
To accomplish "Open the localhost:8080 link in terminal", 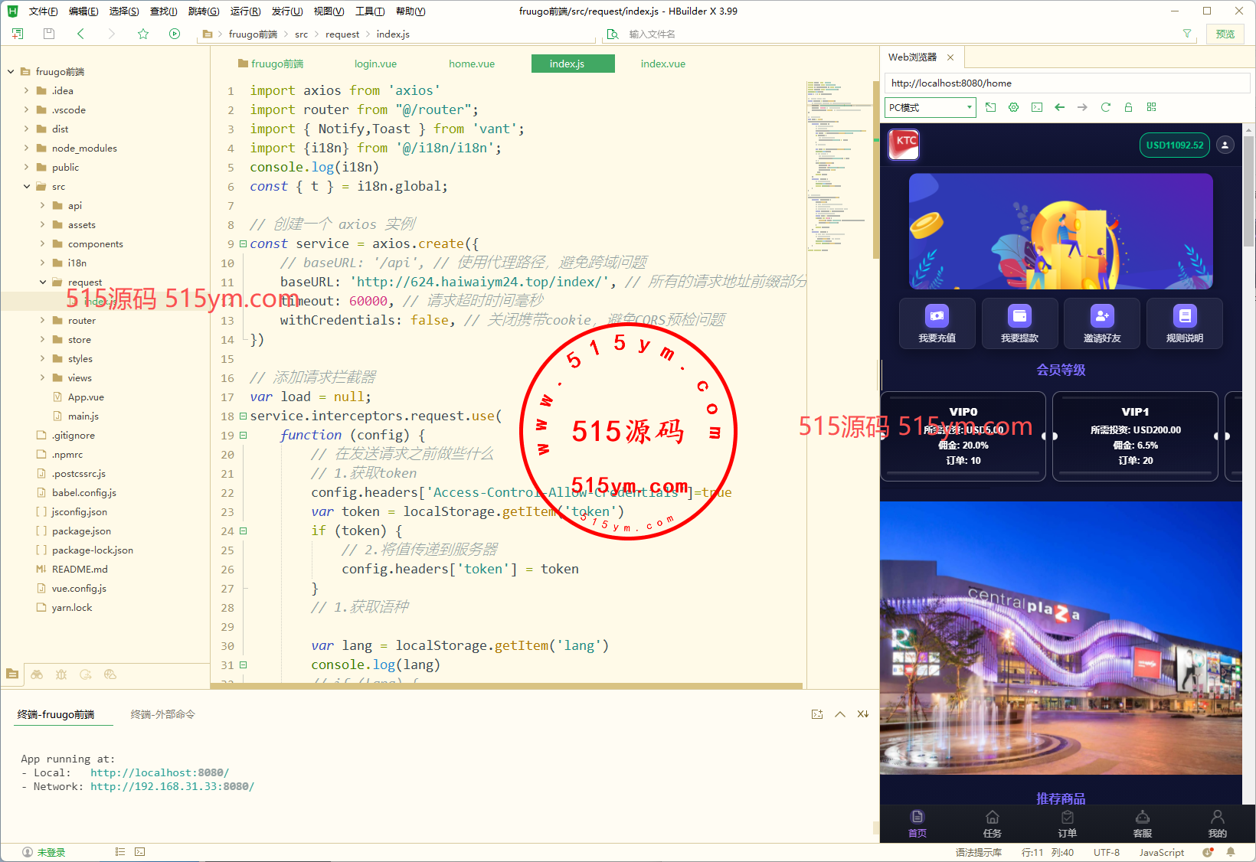I will pyautogui.click(x=159, y=773).
